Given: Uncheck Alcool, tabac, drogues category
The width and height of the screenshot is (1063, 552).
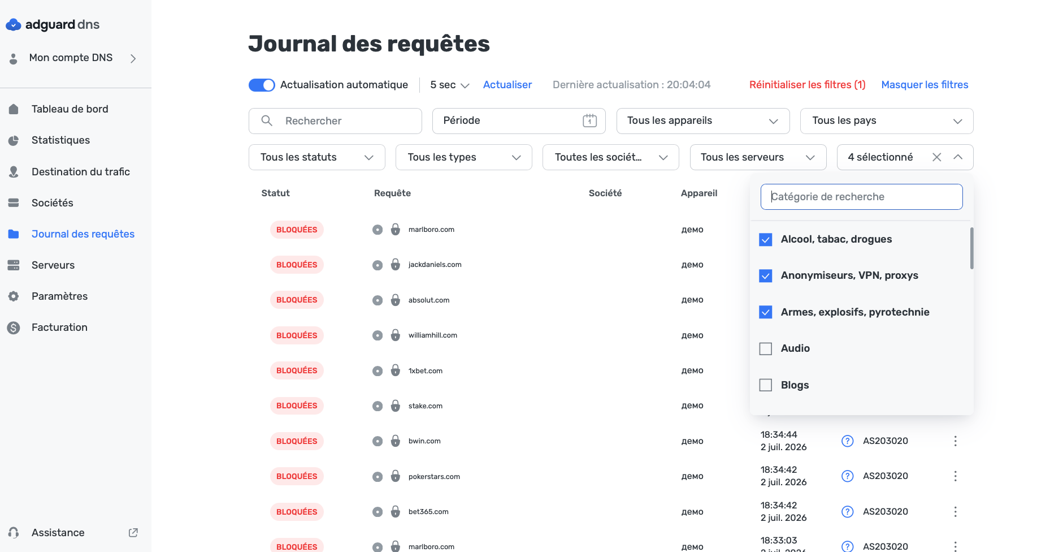Looking at the screenshot, I should (x=766, y=240).
